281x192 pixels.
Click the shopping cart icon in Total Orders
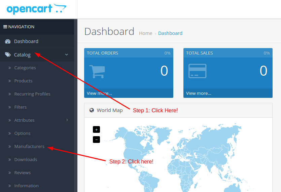click(x=97, y=72)
